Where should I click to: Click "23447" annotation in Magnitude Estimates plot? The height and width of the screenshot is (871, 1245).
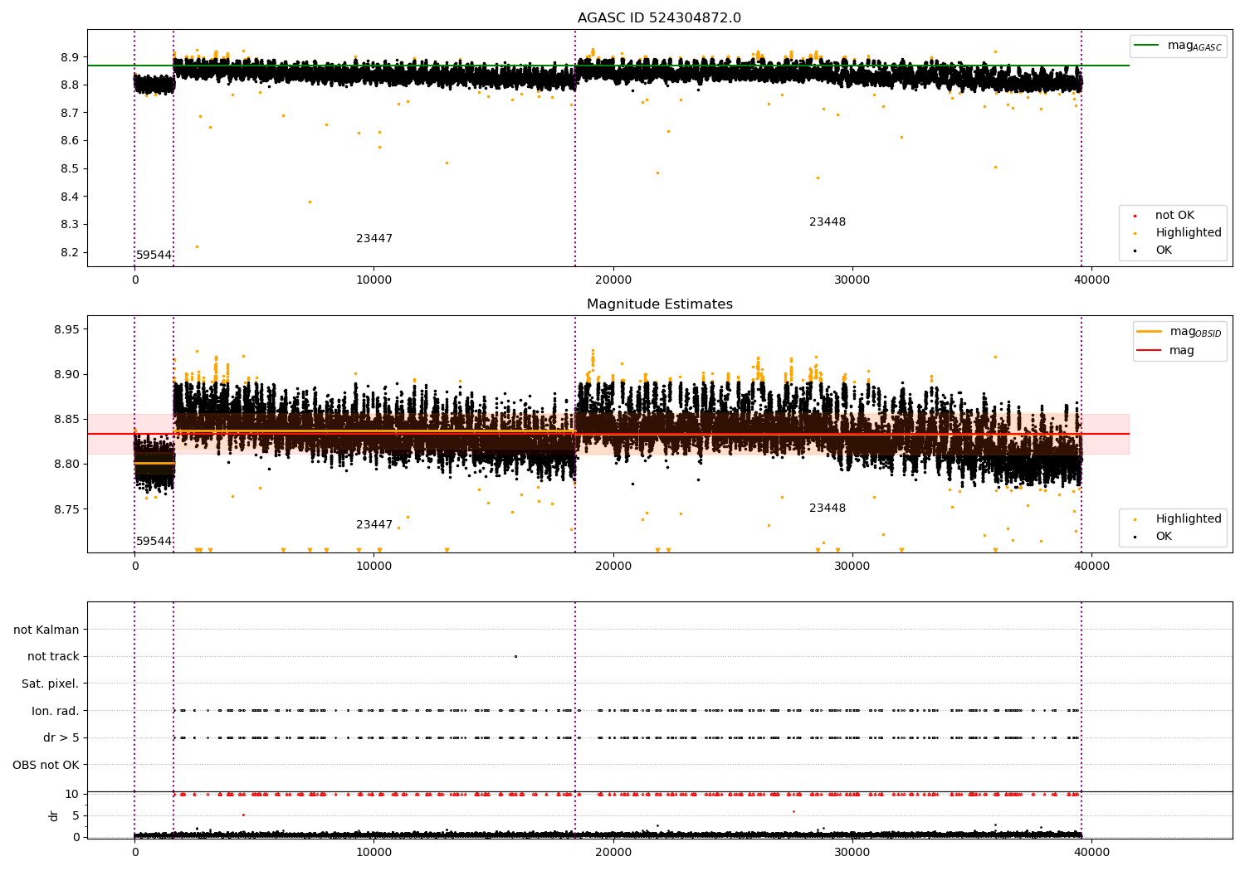tap(374, 525)
